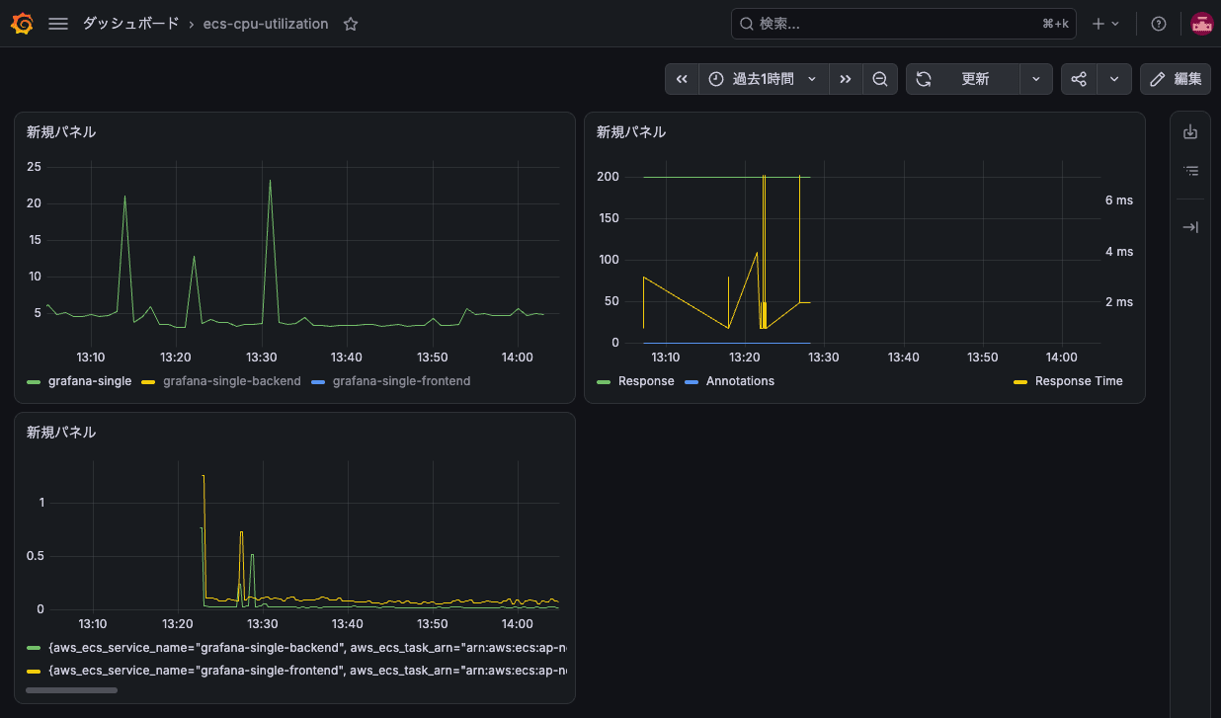This screenshot has width=1221, height=718.
Task: Click green grafana-single color swatch
Action: [x=34, y=381]
